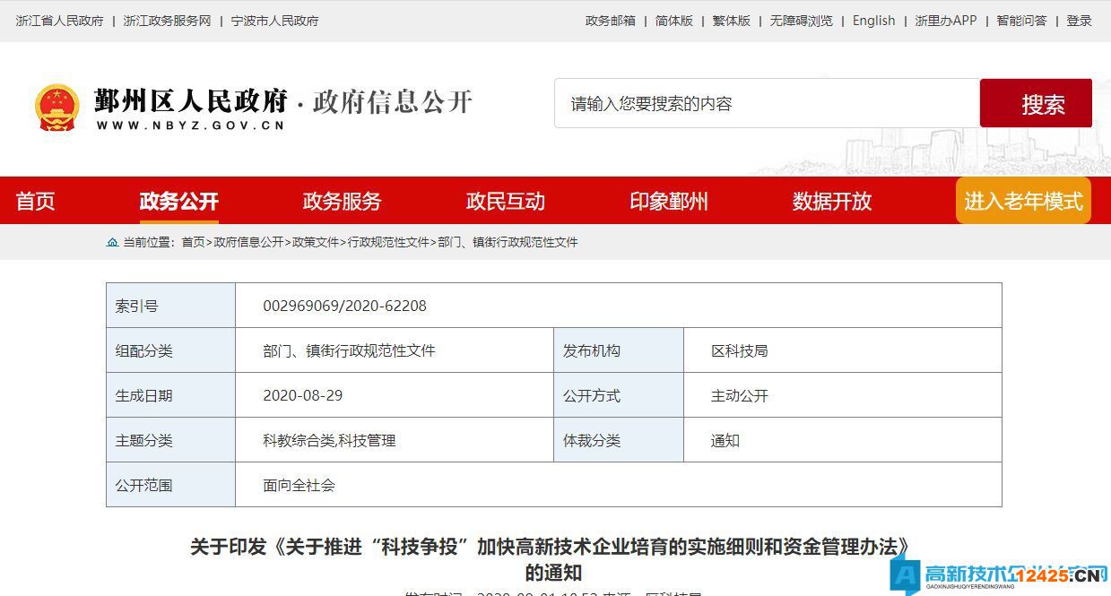Click 区科技局 publisher cell
Screen dimensions: 1111x596
(x=740, y=350)
